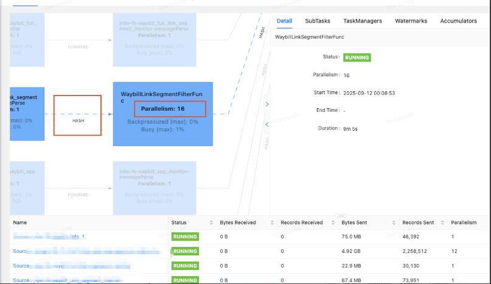Switch to the SubTasks tab

(318, 21)
